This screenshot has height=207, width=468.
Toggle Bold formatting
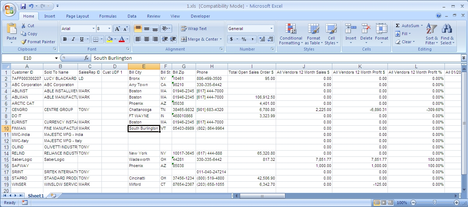(65, 39)
